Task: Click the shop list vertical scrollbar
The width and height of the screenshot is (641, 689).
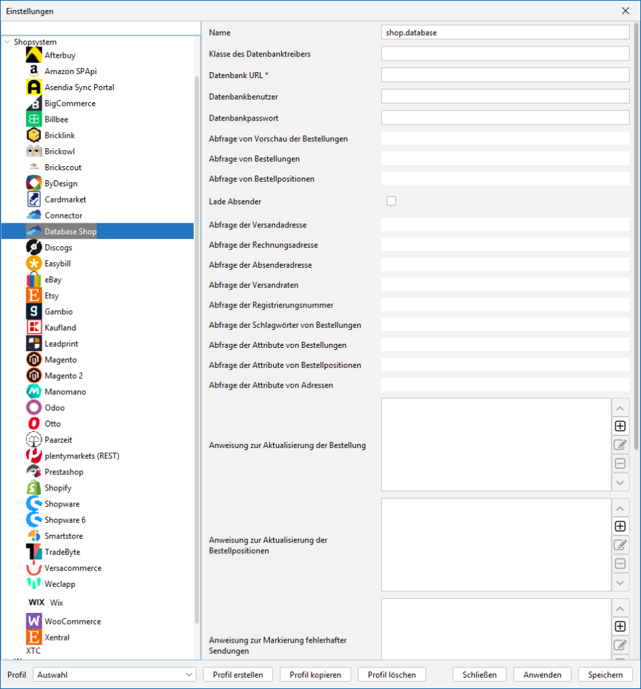Action: coord(197,336)
